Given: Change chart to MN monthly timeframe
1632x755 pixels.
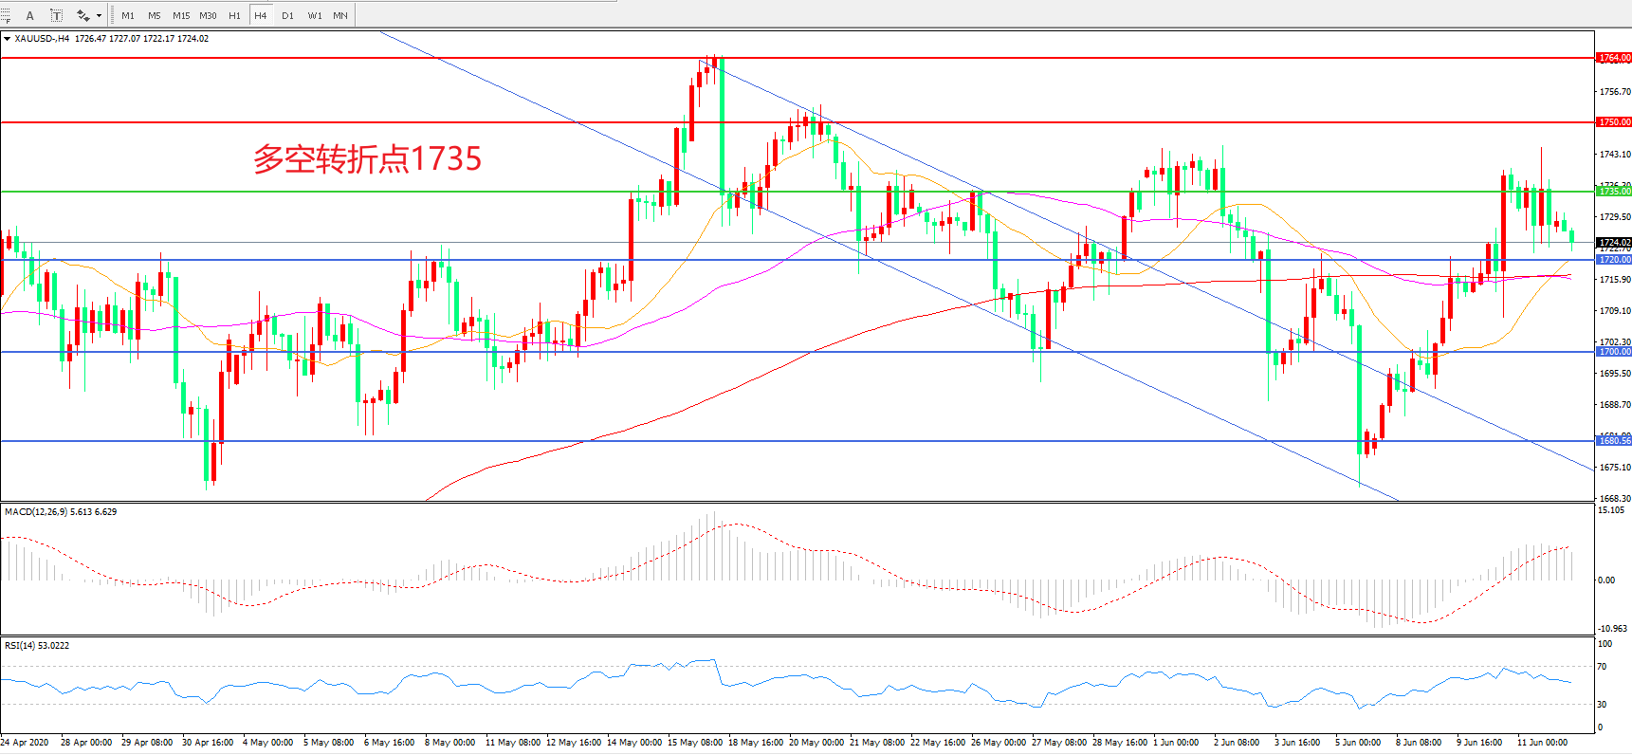Looking at the screenshot, I should pos(340,15).
